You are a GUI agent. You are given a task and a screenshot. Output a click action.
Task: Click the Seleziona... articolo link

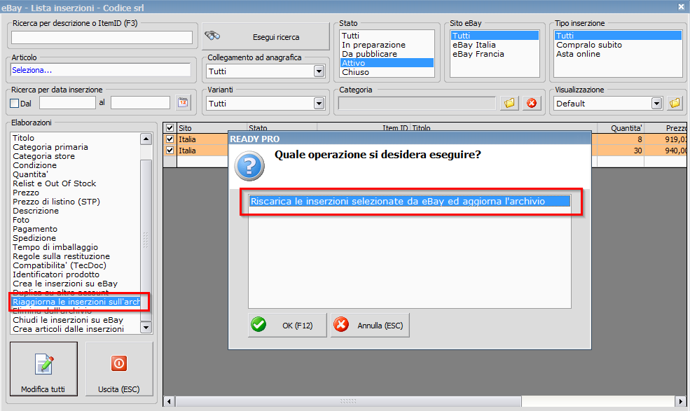pos(32,70)
